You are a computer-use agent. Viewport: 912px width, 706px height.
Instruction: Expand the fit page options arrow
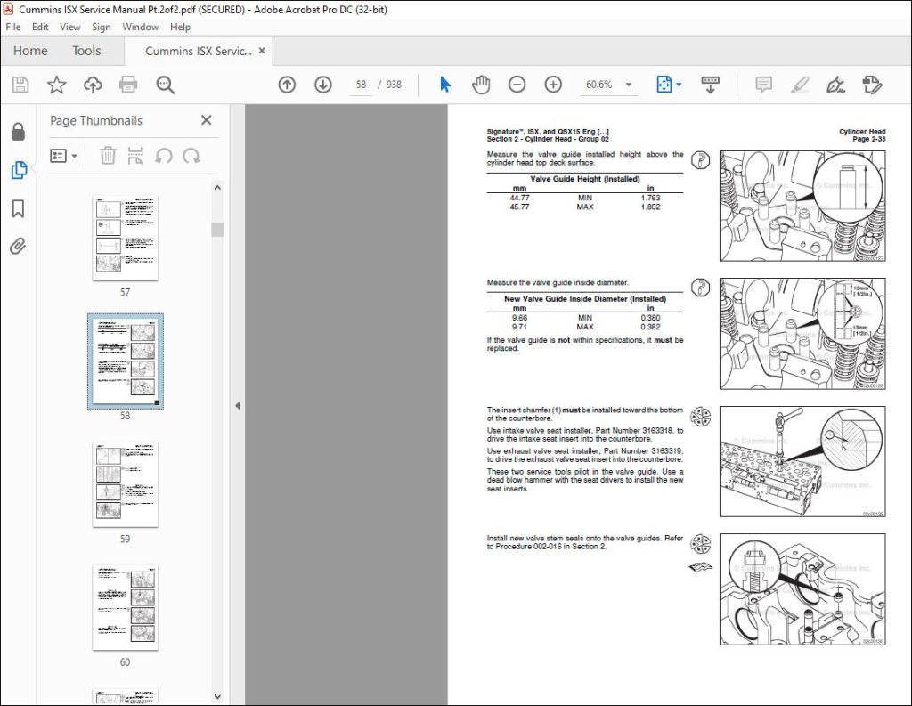tap(679, 85)
